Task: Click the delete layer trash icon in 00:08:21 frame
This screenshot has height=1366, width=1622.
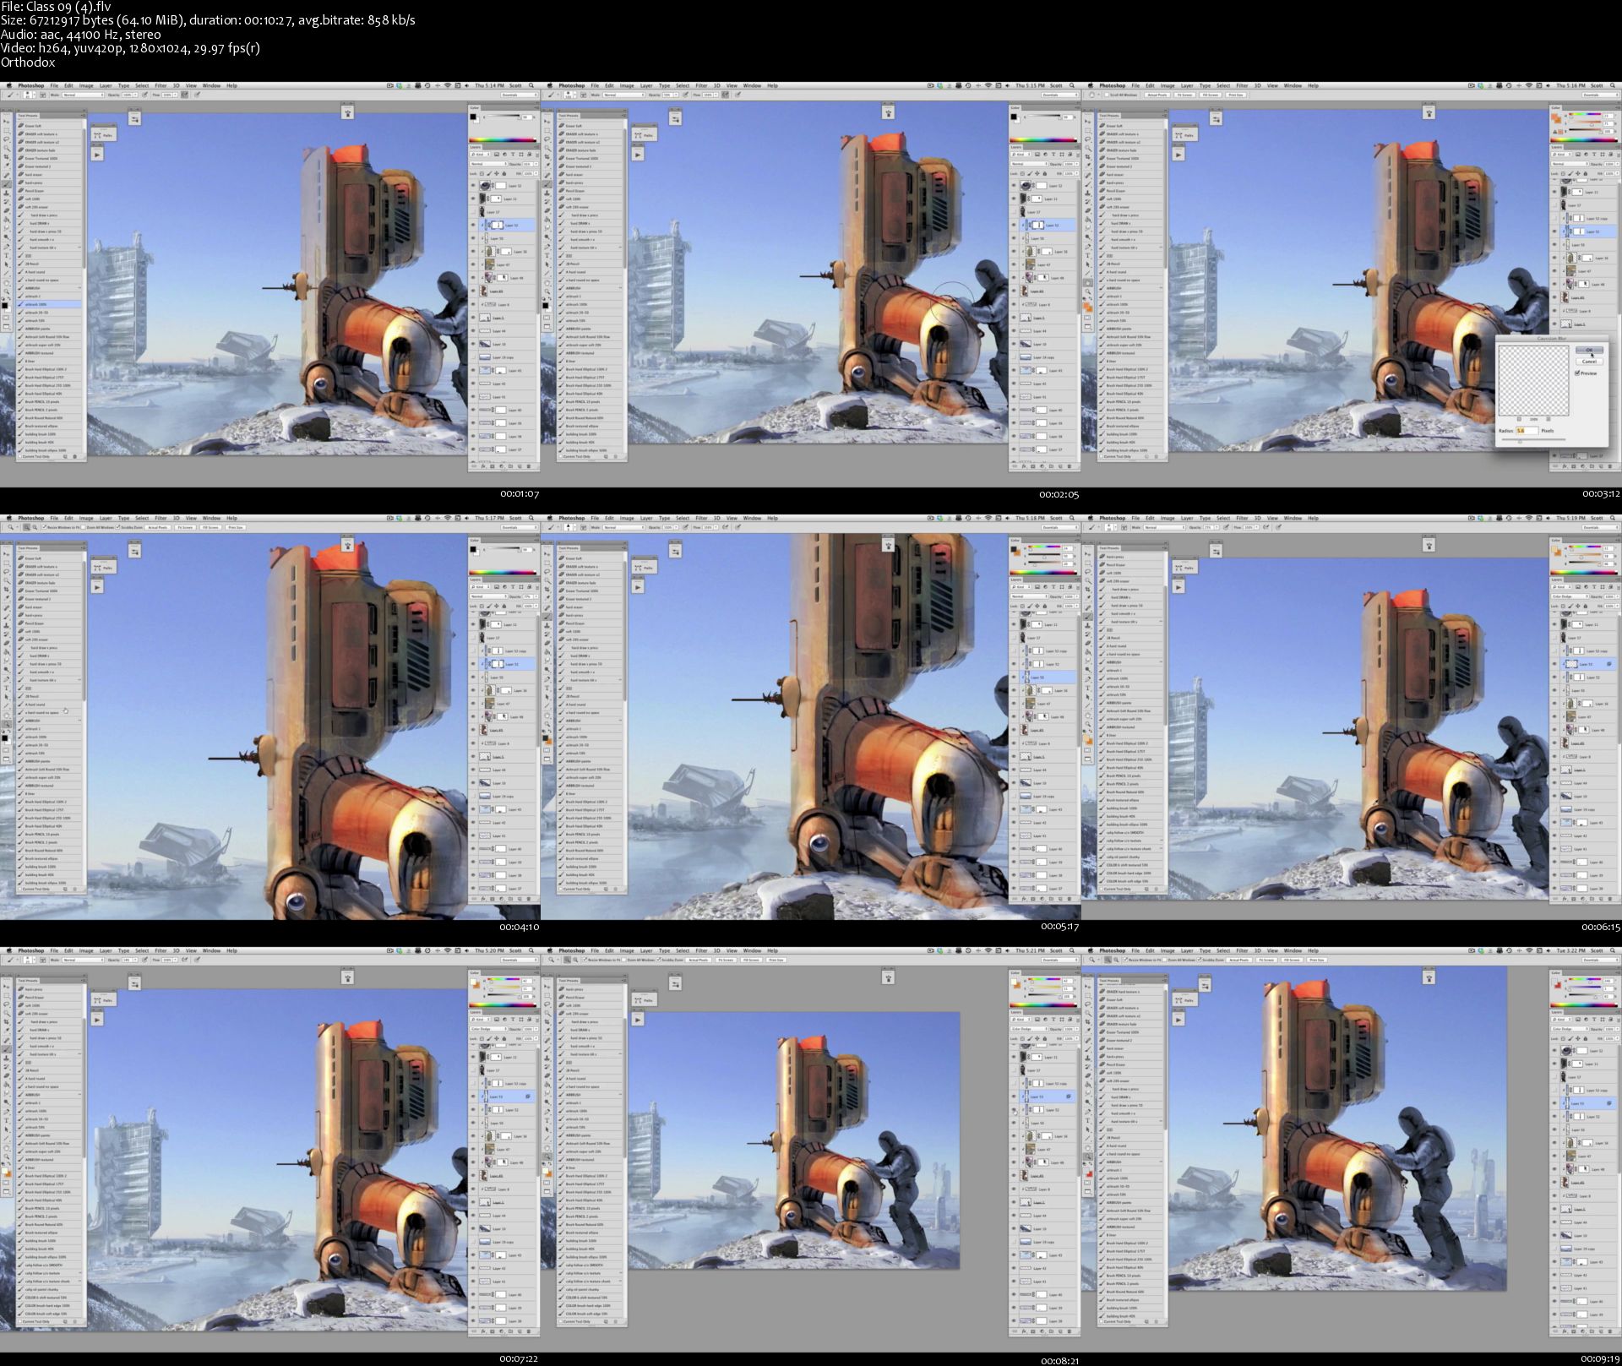Action: point(1070,1331)
